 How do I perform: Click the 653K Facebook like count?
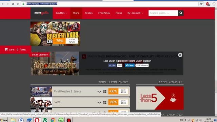tap(120, 65)
